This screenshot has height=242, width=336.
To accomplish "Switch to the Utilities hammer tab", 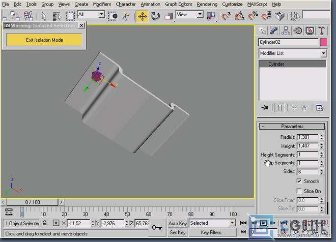I will click(321, 31).
